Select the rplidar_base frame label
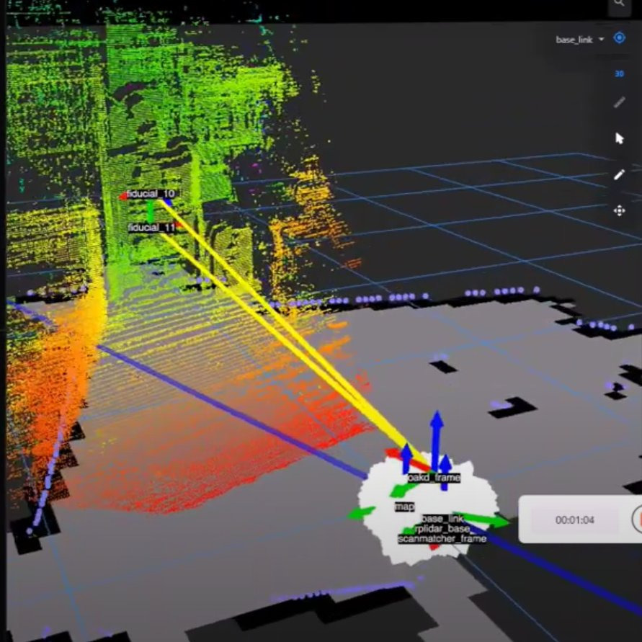 pyautogui.click(x=443, y=529)
